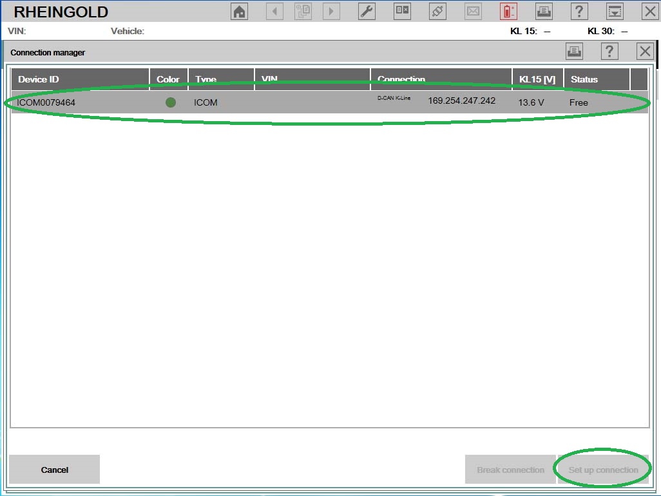The height and width of the screenshot is (496, 661).
Task: Open connection manager plug icon
Action: pyautogui.click(x=437, y=12)
